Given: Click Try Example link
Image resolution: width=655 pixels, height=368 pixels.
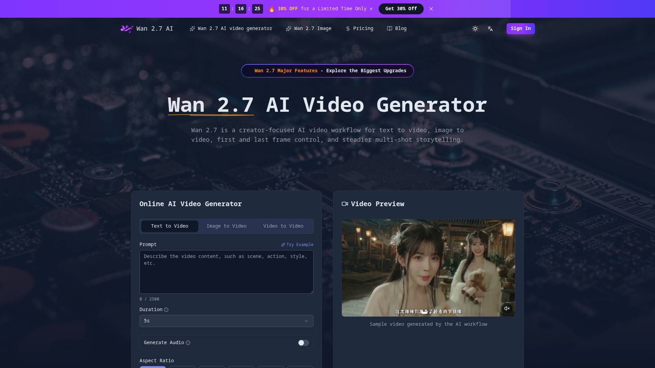Looking at the screenshot, I should tap(297, 245).
